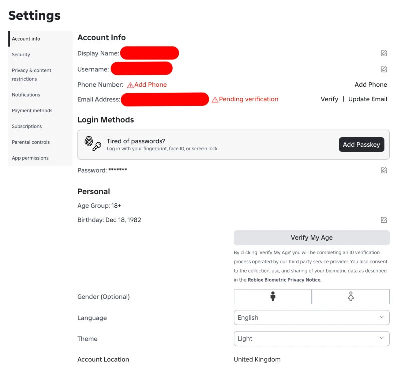
Task: Expand the Theme dropdown
Action: [x=311, y=339]
